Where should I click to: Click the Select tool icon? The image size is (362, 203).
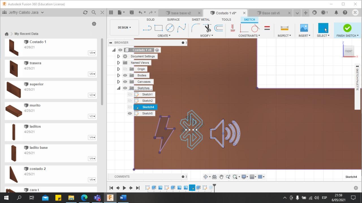point(323,28)
